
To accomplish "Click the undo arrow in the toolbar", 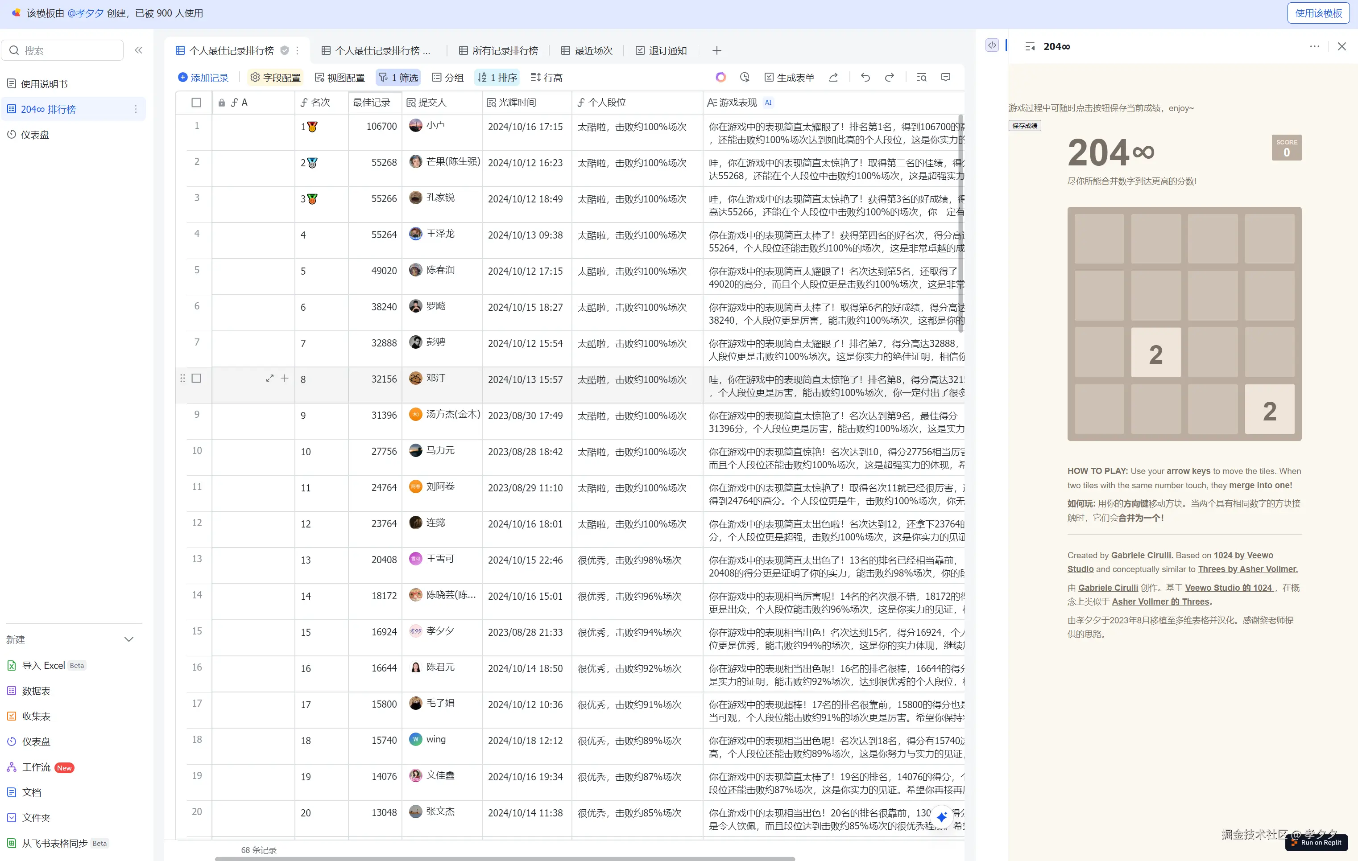I will [865, 77].
